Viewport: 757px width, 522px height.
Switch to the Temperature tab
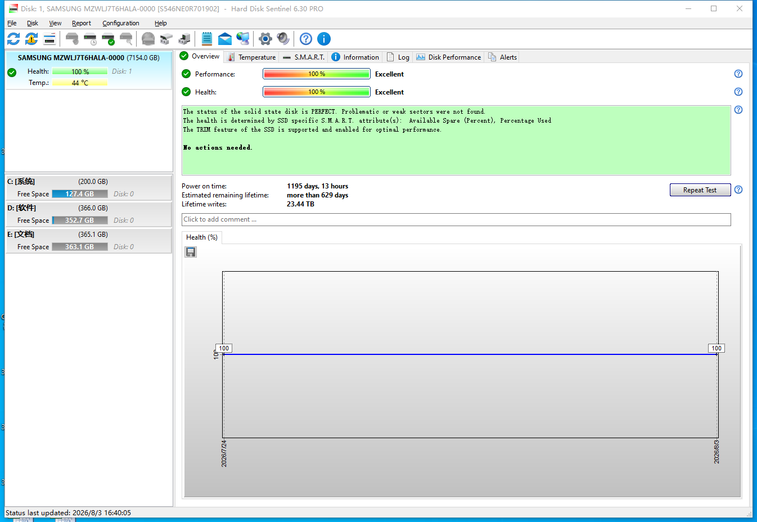pos(252,57)
